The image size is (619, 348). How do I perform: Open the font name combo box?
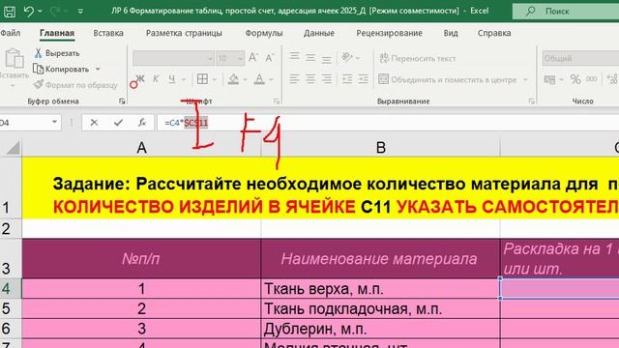pos(173,58)
